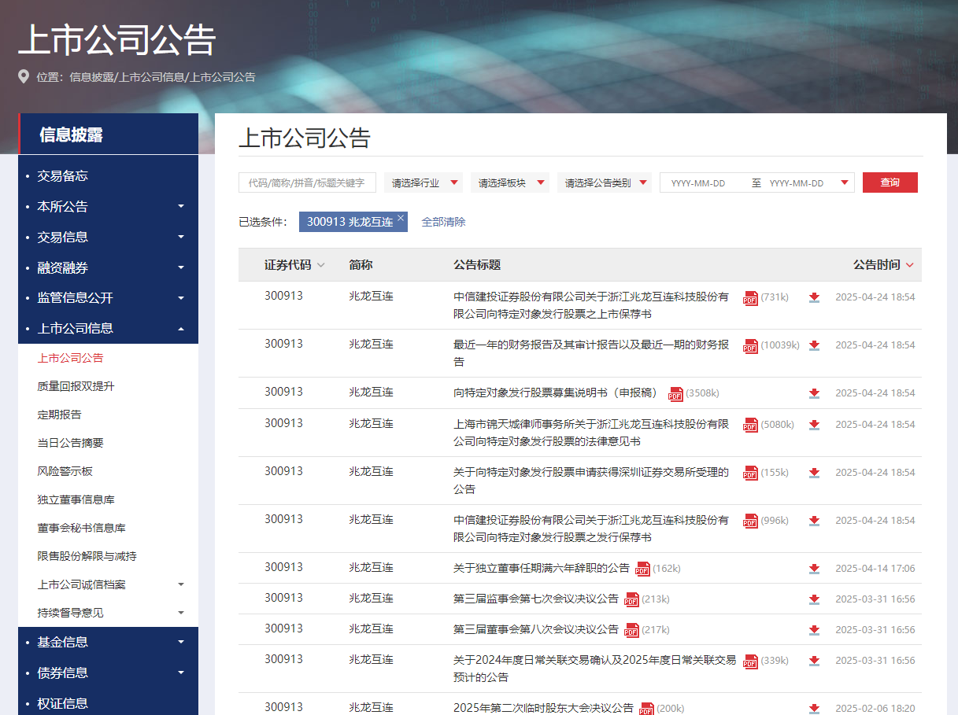Remove the 300913 兆龙互连 filter tag
The image size is (958, 715).
point(400,218)
